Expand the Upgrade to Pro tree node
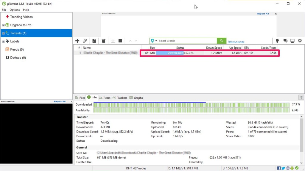 [3, 25]
